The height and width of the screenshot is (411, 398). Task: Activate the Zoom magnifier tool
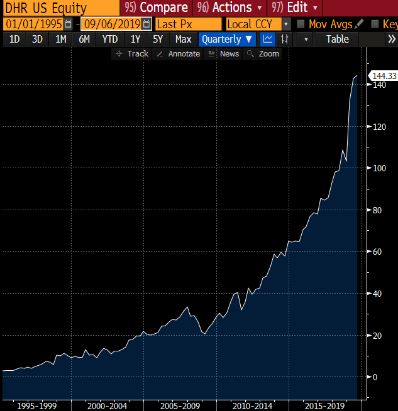(x=263, y=54)
